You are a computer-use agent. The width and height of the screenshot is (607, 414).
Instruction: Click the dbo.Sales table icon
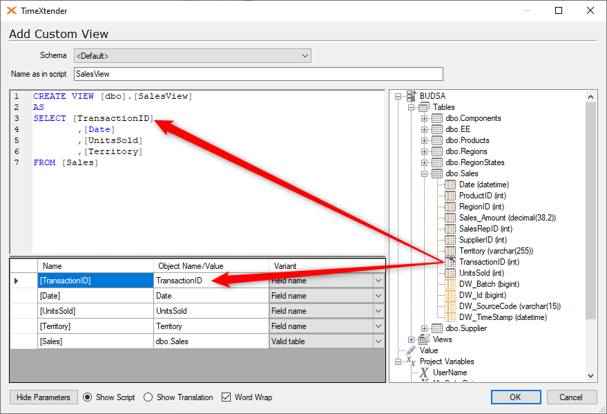point(437,173)
